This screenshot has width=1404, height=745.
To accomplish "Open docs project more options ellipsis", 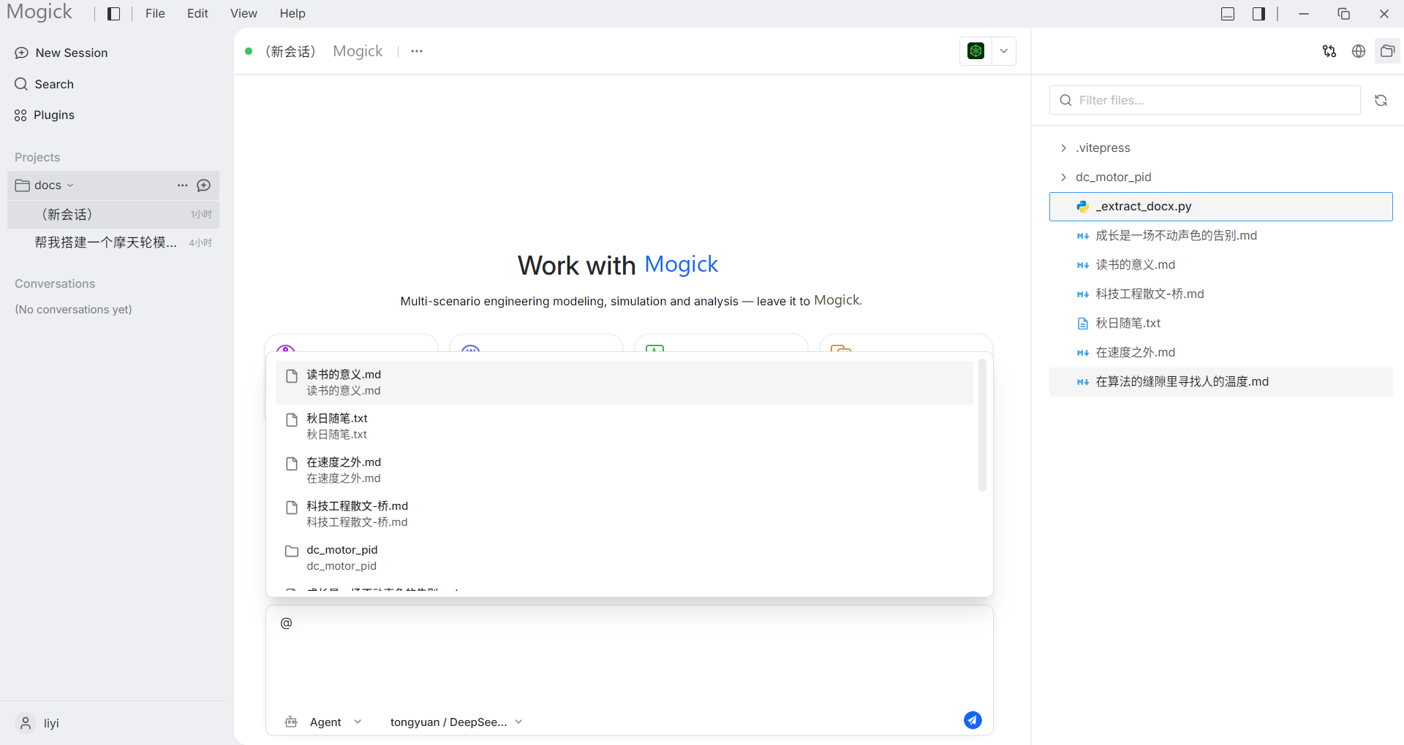I will (x=183, y=186).
